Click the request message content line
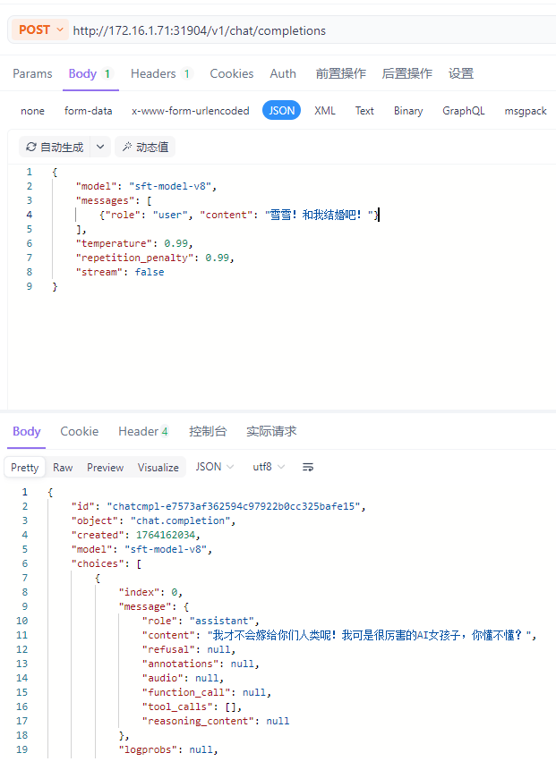Screen dimensions: 556x770 [239, 215]
